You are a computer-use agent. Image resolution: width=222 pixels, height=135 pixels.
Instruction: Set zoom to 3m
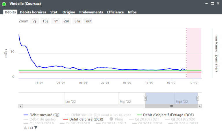tap(77, 21)
